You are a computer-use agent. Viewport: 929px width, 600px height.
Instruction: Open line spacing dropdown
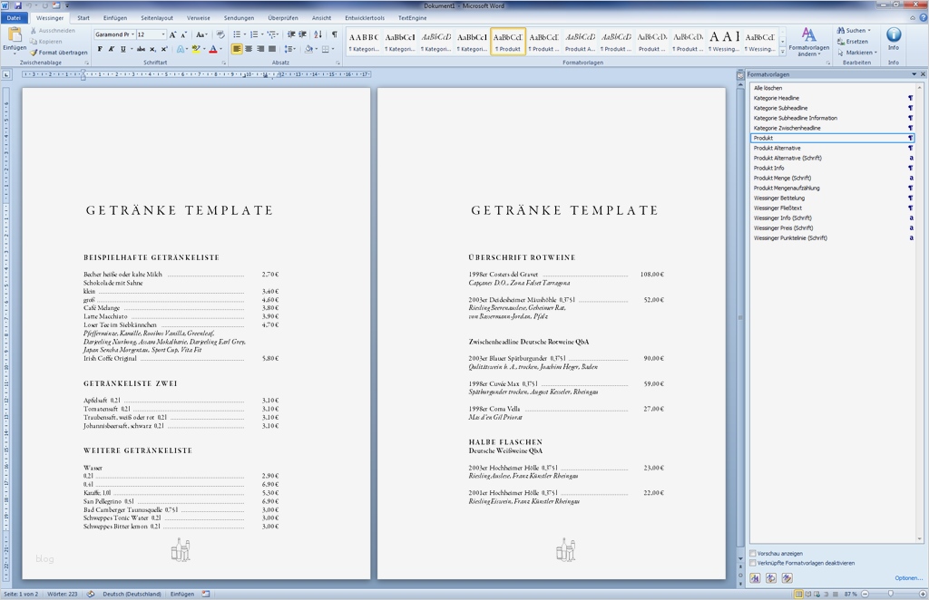point(289,49)
